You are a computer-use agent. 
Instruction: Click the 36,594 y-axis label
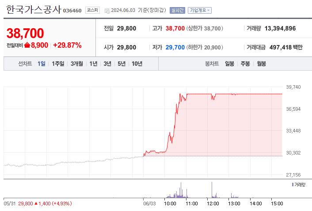[293, 109]
